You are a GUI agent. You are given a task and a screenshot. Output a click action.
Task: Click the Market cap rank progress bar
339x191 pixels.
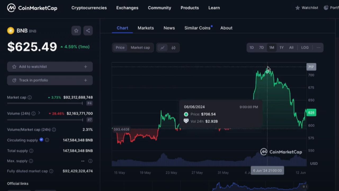click(44, 103)
